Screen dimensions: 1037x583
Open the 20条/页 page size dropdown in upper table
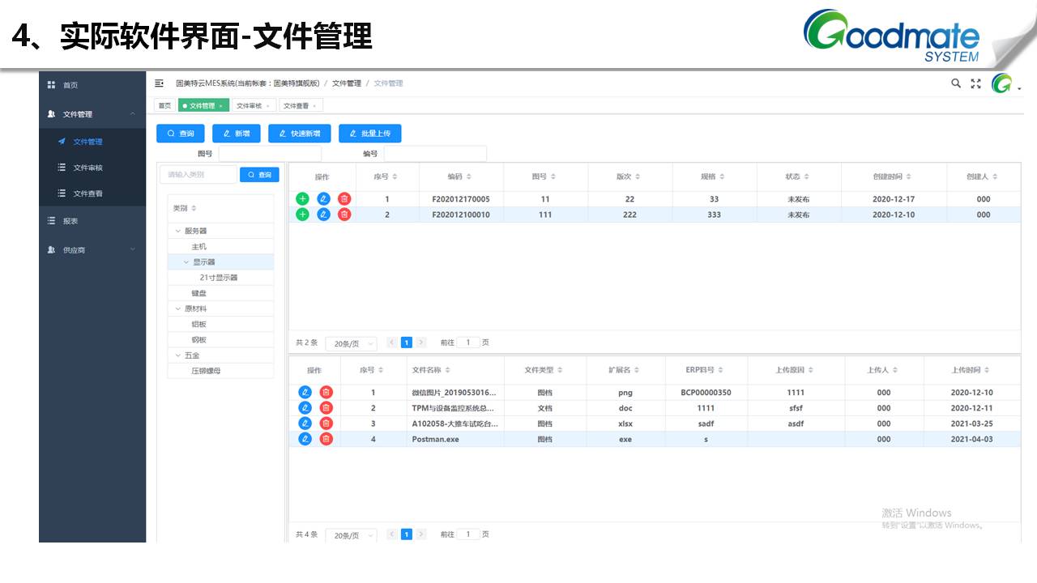click(351, 343)
